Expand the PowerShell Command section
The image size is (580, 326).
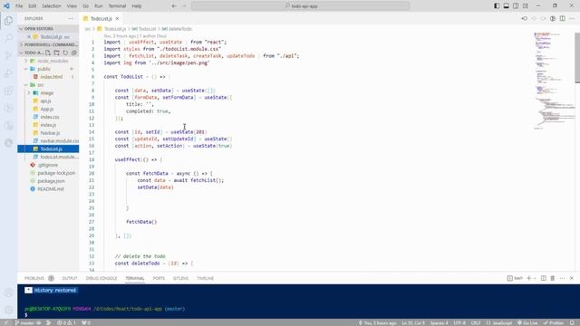tap(48, 44)
